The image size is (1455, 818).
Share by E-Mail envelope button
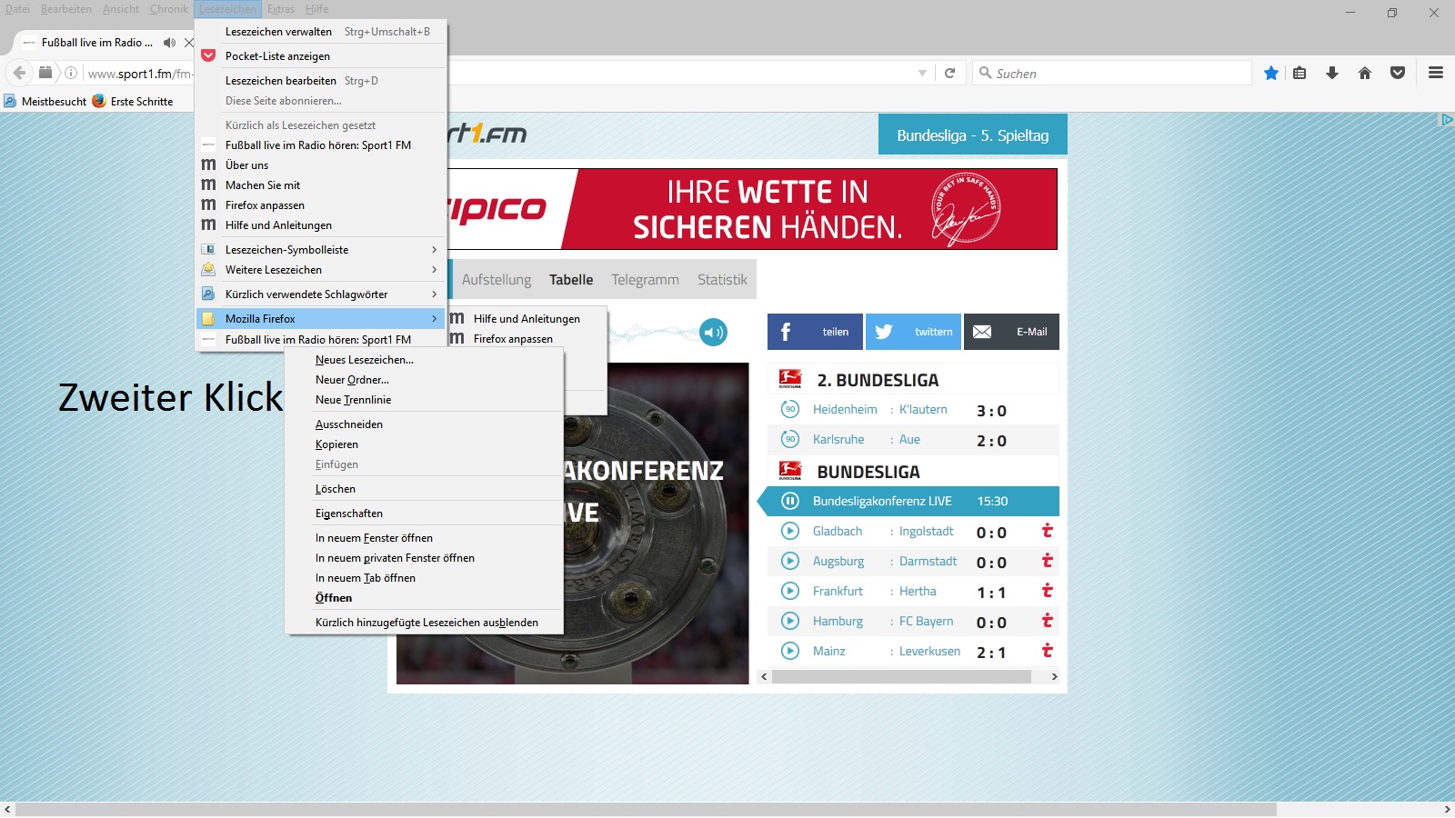pos(1011,332)
